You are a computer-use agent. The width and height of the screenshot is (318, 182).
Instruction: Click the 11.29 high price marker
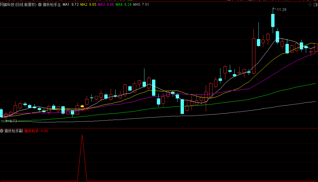click(x=282, y=10)
